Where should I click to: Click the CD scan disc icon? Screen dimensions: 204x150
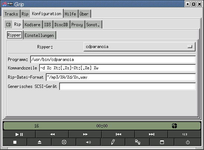(x=64, y=142)
